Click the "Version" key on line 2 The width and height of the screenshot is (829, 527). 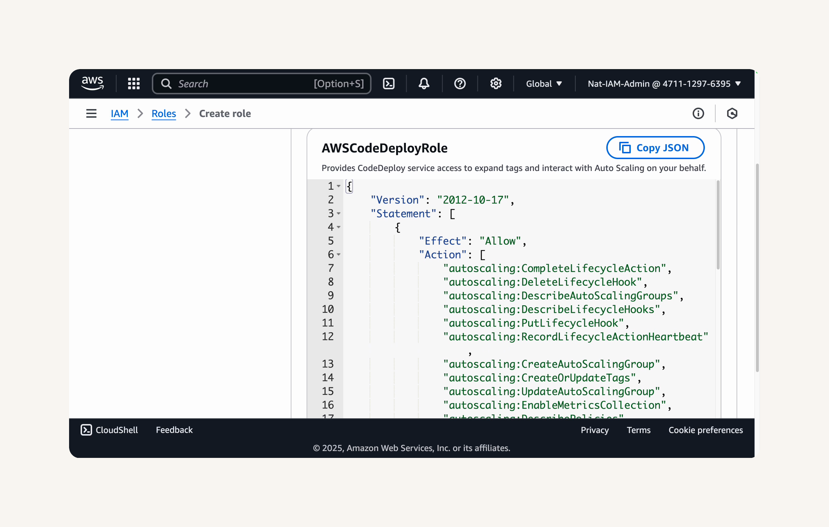click(398, 200)
